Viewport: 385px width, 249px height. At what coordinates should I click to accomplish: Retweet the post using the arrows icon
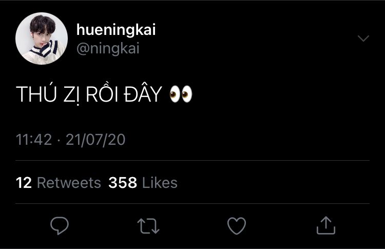(148, 225)
